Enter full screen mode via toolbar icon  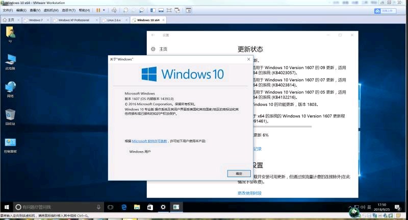tap(169, 10)
